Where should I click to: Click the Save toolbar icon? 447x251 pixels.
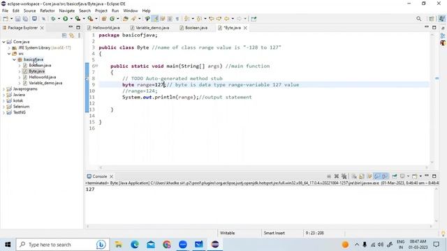click(17, 19)
